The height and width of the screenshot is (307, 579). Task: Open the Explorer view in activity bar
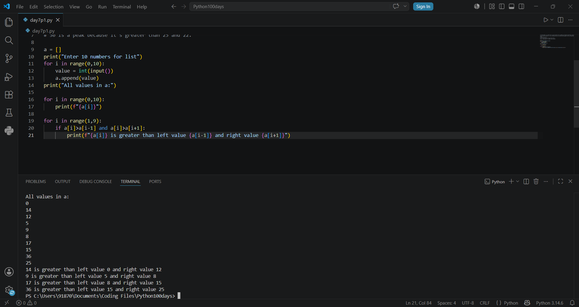(x=9, y=22)
